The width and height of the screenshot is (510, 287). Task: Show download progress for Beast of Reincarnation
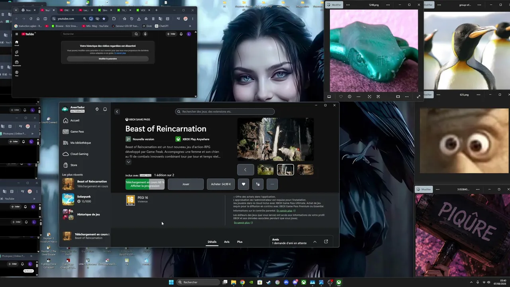[x=145, y=184]
